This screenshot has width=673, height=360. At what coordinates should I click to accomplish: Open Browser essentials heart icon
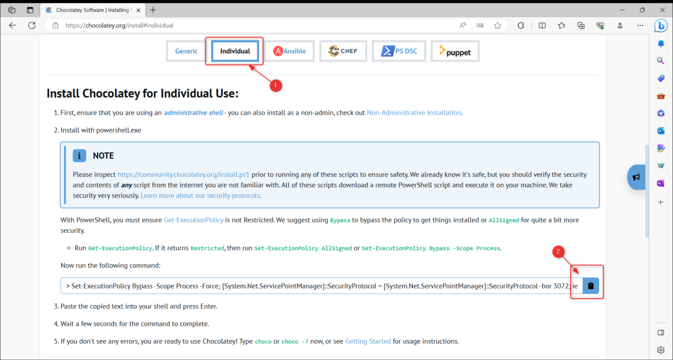coord(600,25)
